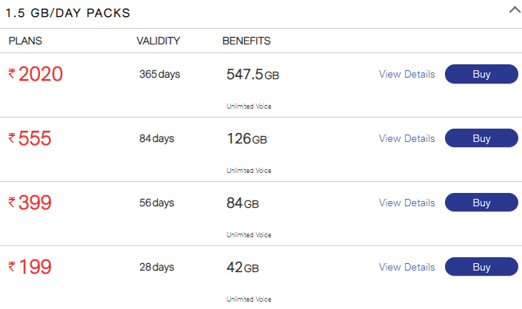The width and height of the screenshot is (522, 309).
Task: Click the ₹199 plan price
Action: (30, 267)
